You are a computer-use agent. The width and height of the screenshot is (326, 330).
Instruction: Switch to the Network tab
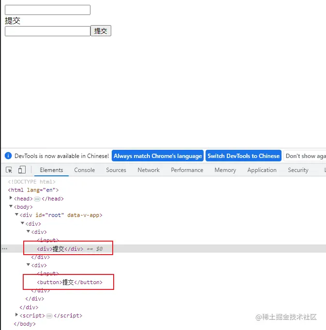point(148,170)
